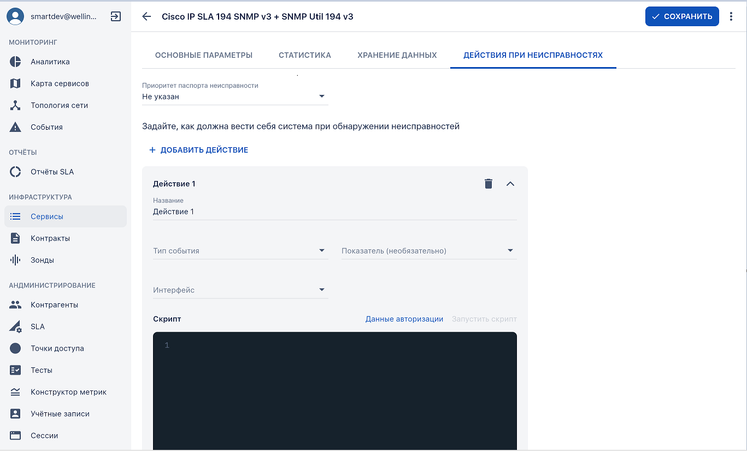Open Топология сети in the sidebar menu
747x451 pixels.
click(66, 105)
